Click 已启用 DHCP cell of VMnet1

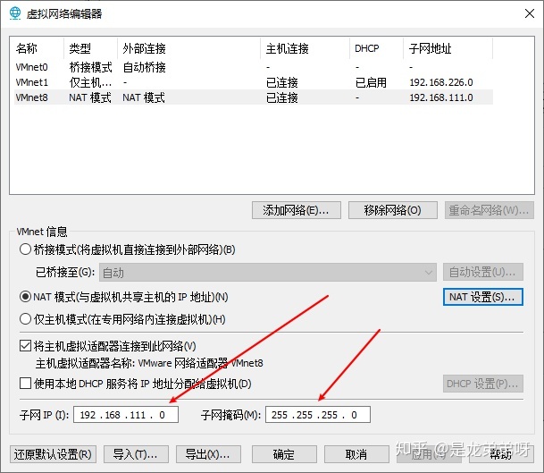pyautogui.click(x=371, y=82)
